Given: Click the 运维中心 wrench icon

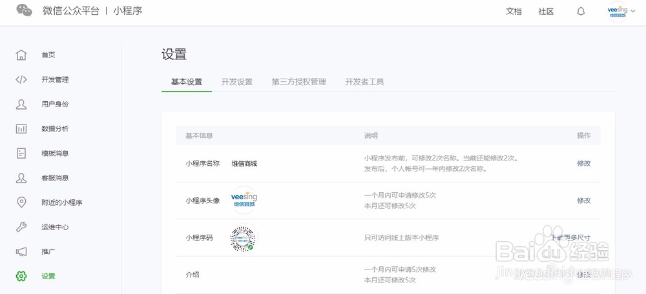Looking at the screenshot, I should pyautogui.click(x=21, y=227).
